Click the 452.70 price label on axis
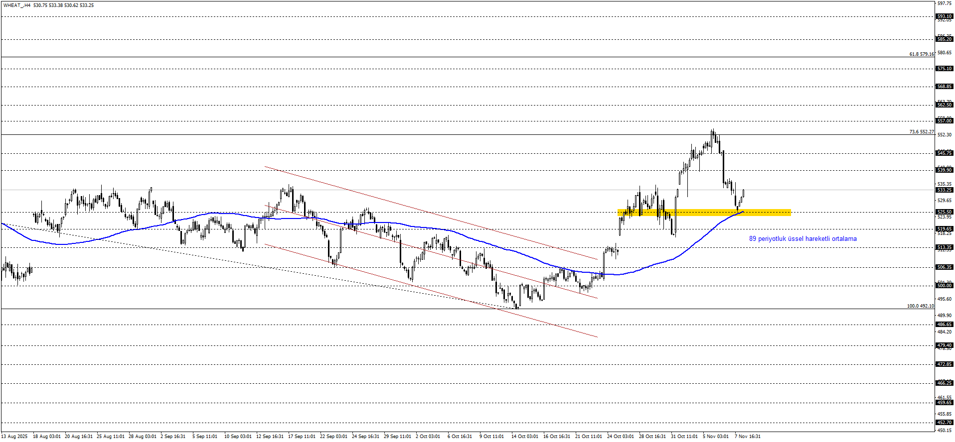The image size is (955, 442). [944, 423]
